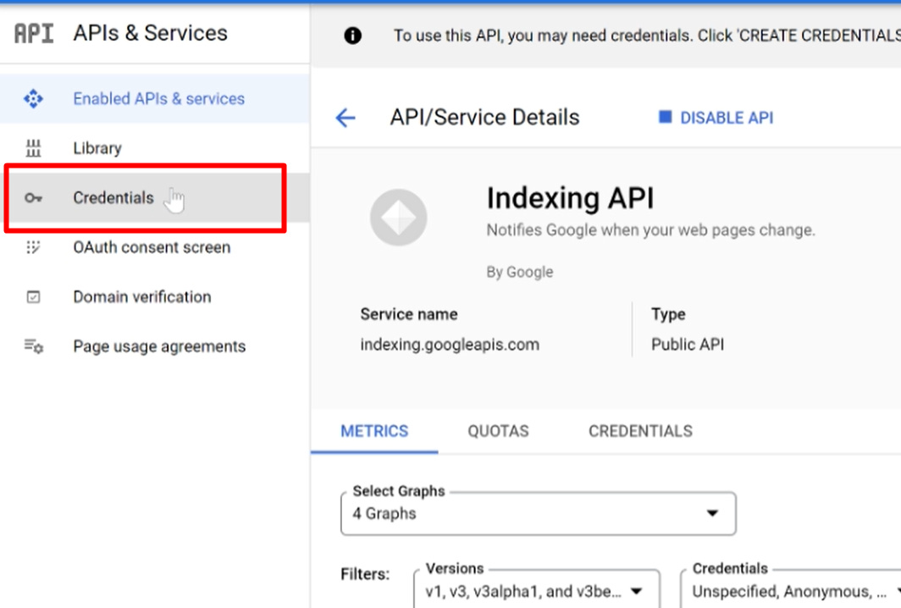Viewport: 901px width, 608px height.
Task: Click the Type label
Action: click(x=668, y=314)
